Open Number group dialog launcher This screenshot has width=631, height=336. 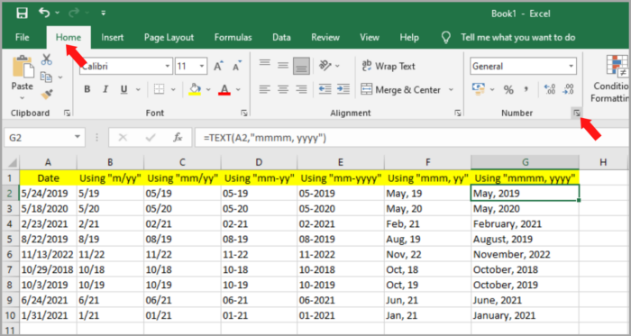point(577,114)
